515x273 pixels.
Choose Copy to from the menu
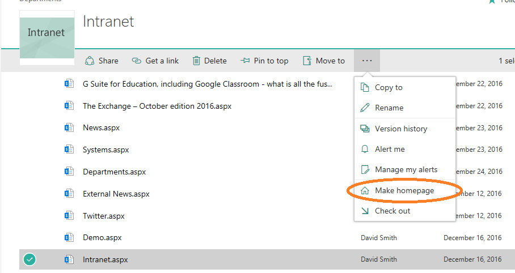404,87
